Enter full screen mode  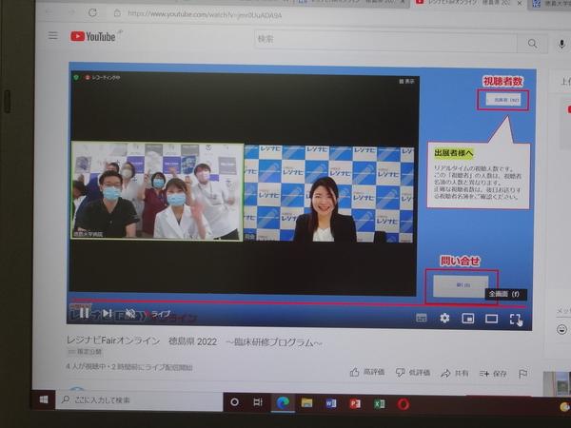[515, 320]
